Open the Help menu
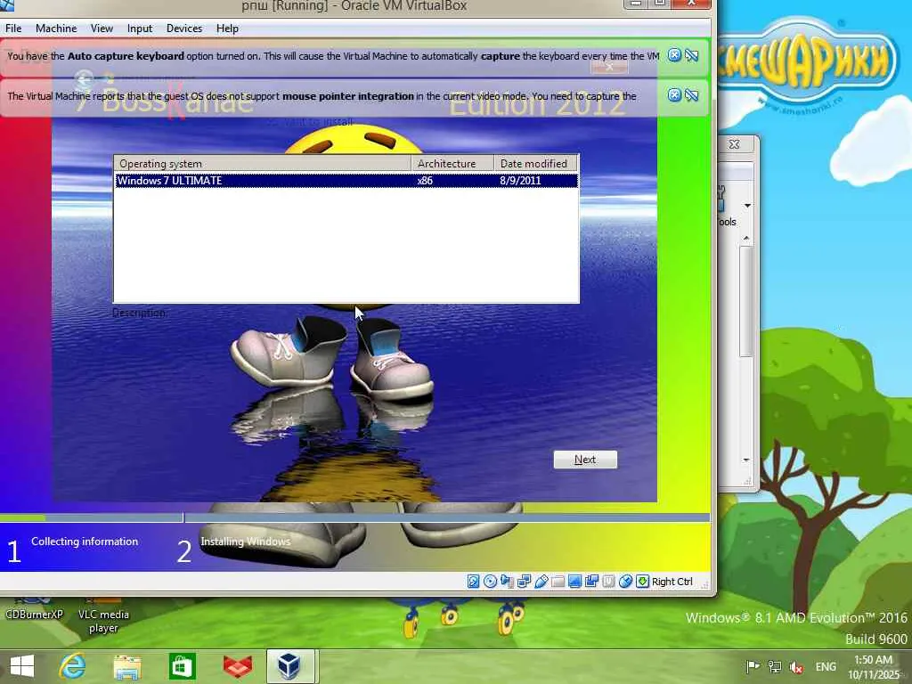912x684 pixels. (x=227, y=28)
